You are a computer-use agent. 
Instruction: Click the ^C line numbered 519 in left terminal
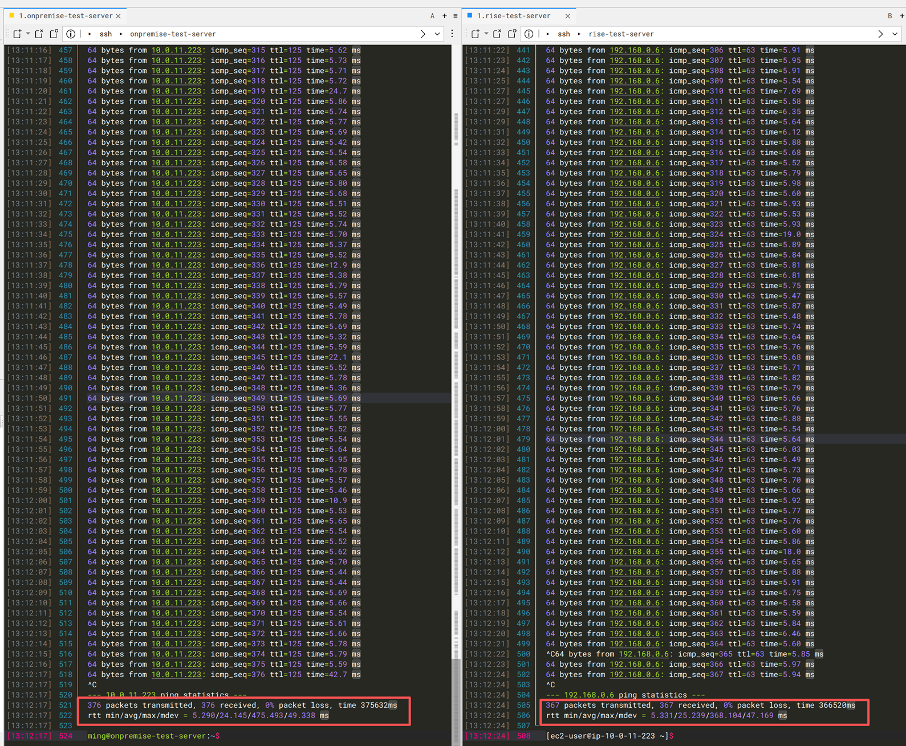[92, 685]
